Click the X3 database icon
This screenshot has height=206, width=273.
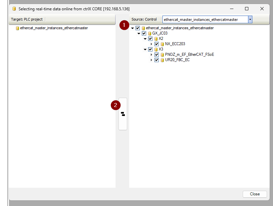(x=156, y=50)
